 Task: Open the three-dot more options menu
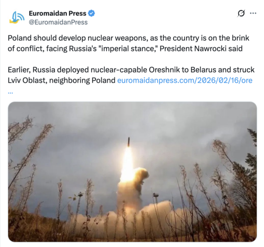(x=253, y=13)
